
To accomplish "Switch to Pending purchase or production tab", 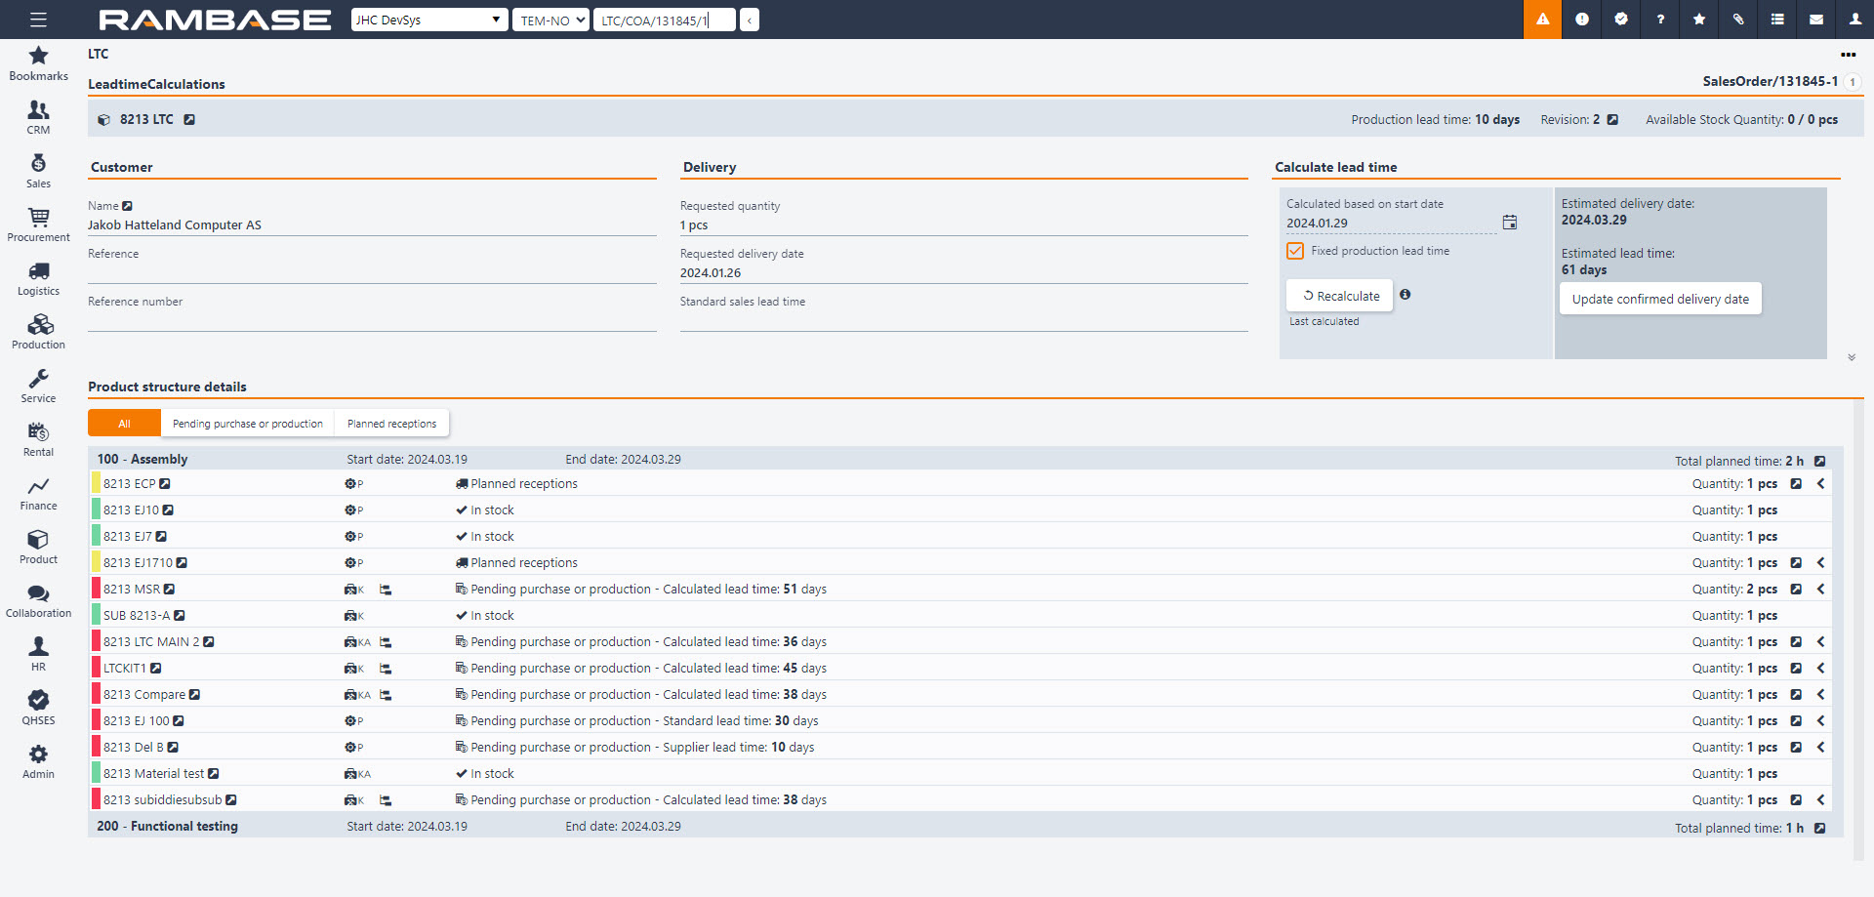I will (247, 424).
